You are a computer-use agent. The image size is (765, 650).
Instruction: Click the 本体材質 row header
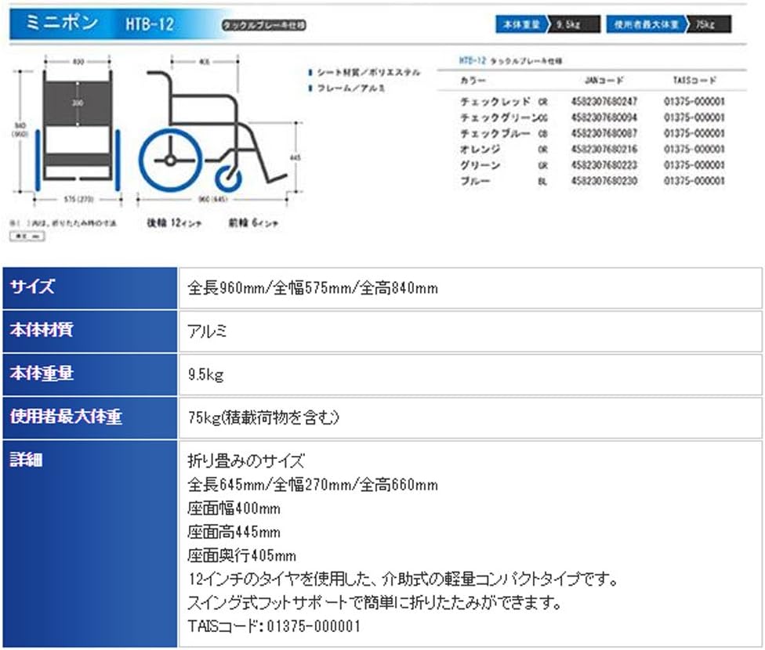click(90, 330)
